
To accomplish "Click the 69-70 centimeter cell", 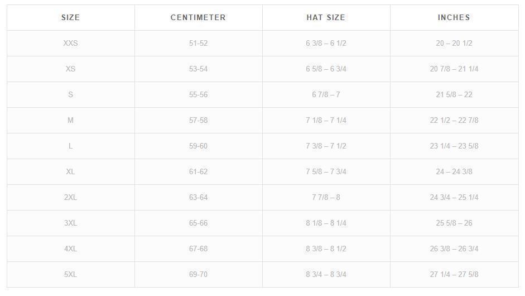I will click(198, 274).
